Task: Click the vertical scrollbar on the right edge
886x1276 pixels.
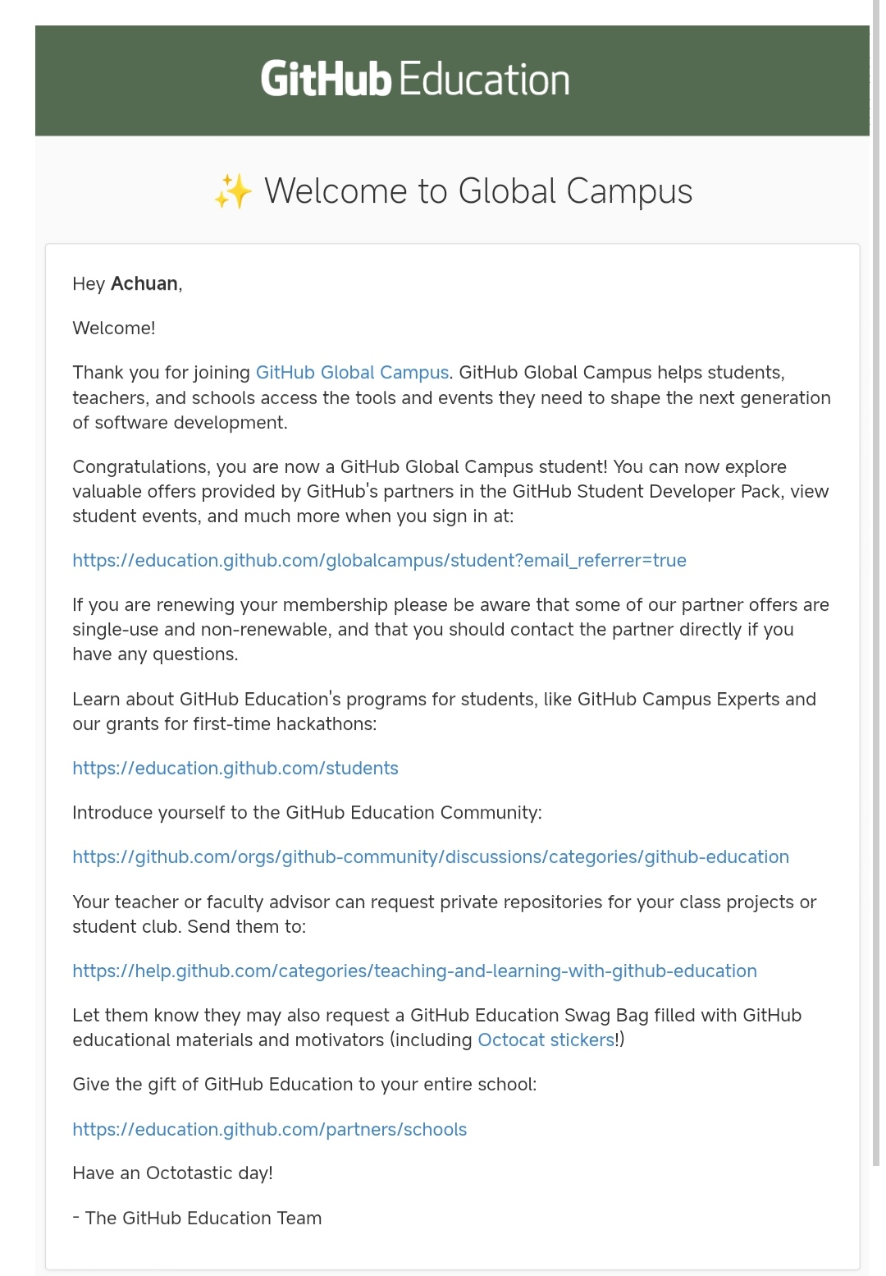Action: click(875, 575)
